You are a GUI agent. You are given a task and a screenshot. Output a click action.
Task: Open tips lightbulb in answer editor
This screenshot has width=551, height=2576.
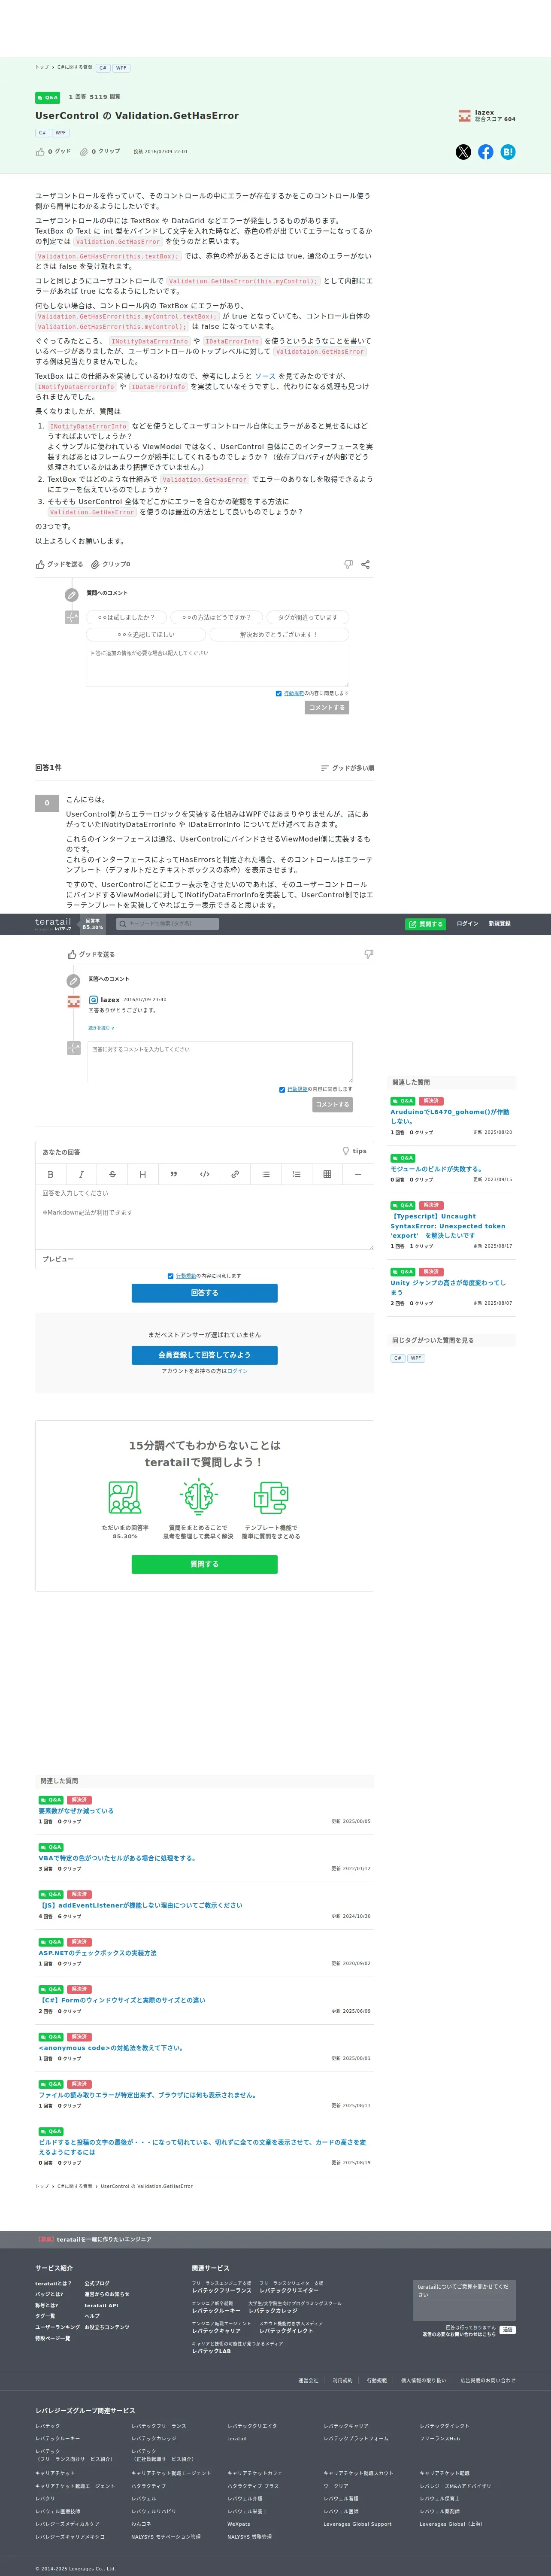tap(354, 1151)
